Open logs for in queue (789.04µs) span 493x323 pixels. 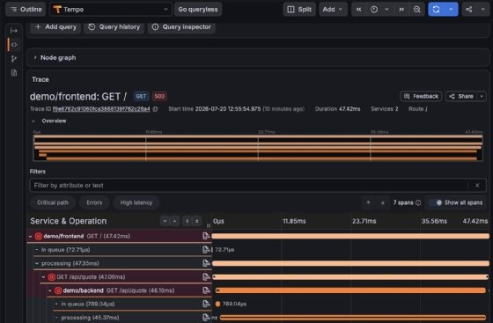tap(206, 304)
